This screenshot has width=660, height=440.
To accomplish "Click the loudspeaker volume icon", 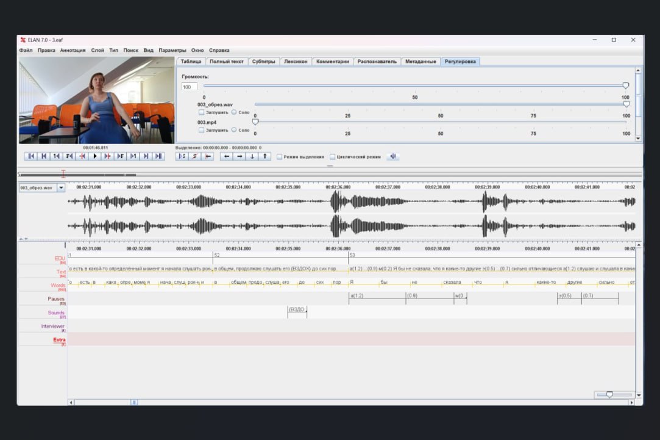I will point(393,156).
